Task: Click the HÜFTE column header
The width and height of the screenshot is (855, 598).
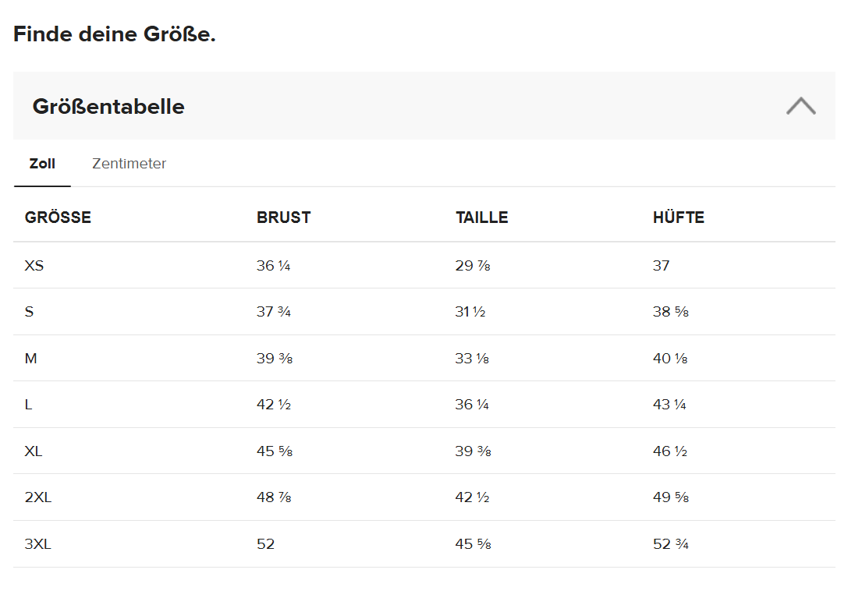Action: 679,218
